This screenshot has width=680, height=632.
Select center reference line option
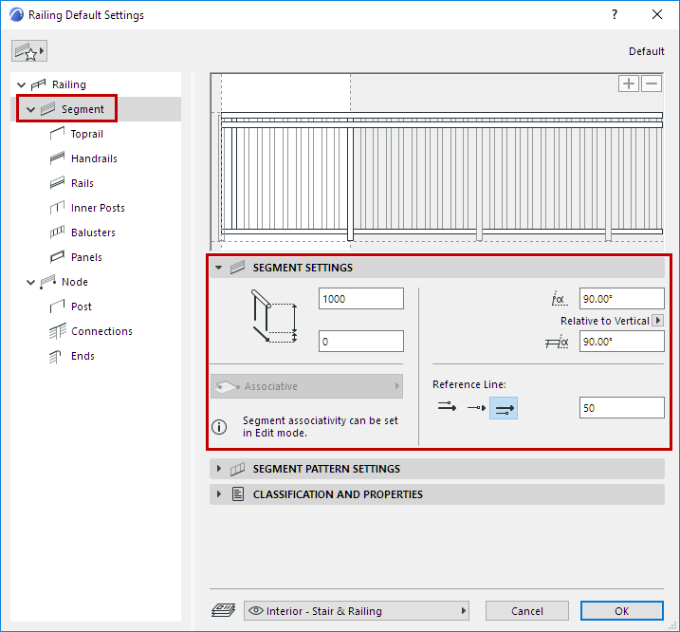[476, 408]
